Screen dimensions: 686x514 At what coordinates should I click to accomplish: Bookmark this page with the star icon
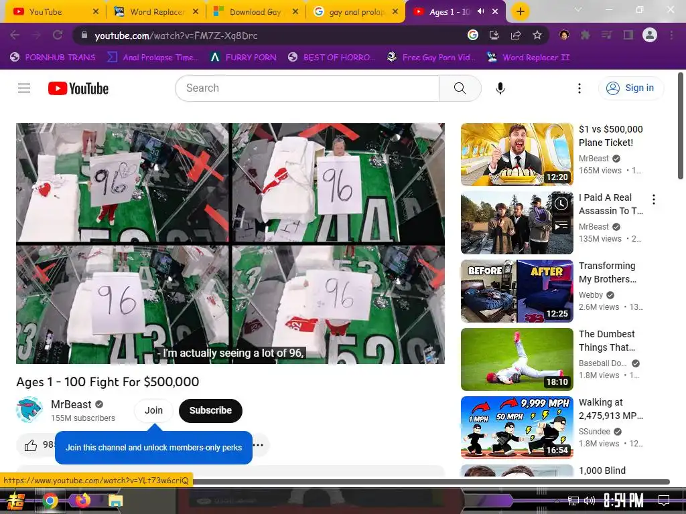pyautogui.click(x=537, y=35)
